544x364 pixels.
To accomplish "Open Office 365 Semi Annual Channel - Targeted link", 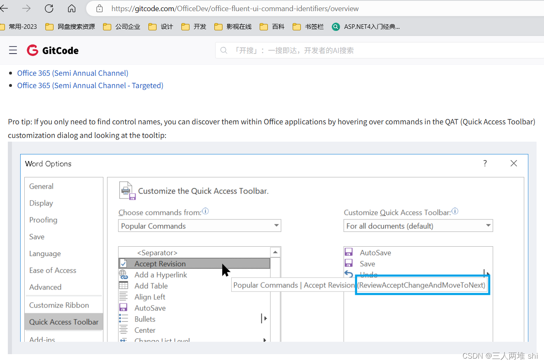I will 90,85.
